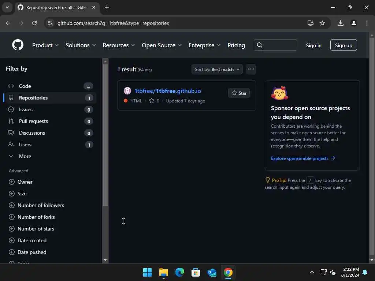Click the GitHub Octocat logo
The height and width of the screenshot is (281, 375).
click(18, 45)
